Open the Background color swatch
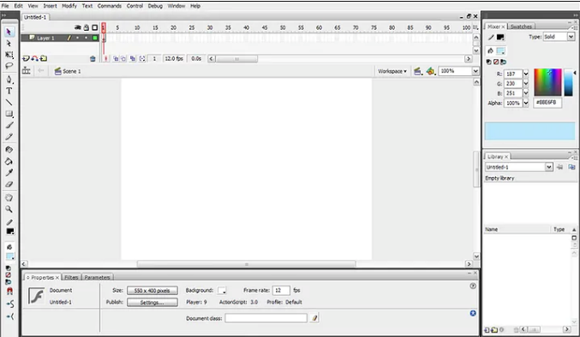The height and width of the screenshot is (337, 580). coord(222,291)
